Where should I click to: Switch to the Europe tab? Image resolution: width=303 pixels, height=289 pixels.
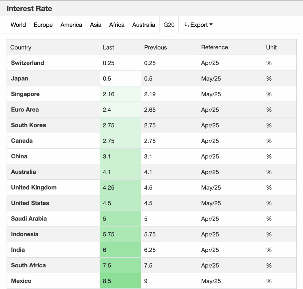pyautogui.click(x=43, y=25)
